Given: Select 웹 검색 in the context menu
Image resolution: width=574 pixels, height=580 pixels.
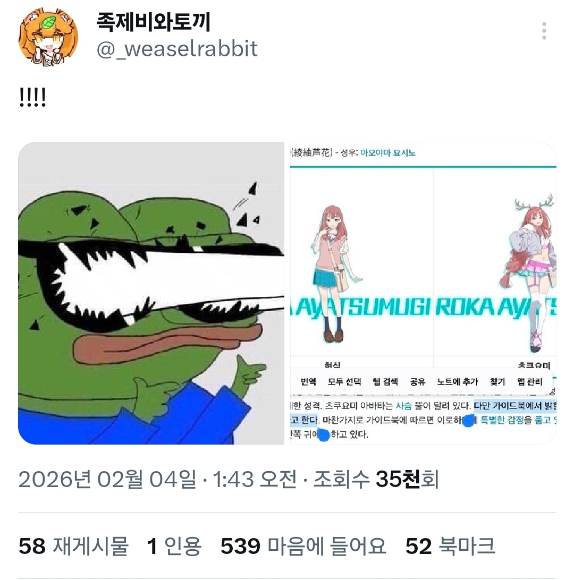Looking at the screenshot, I should click(x=385, y=381).
